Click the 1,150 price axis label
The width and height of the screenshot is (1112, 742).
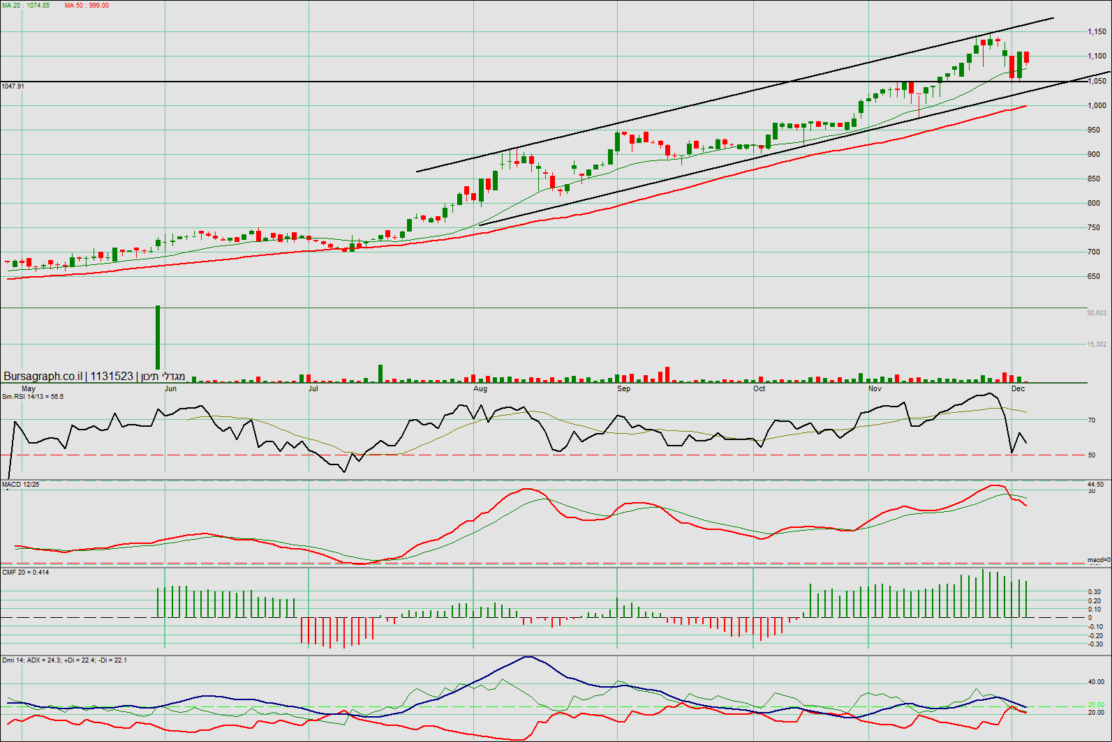[1097, 32]
